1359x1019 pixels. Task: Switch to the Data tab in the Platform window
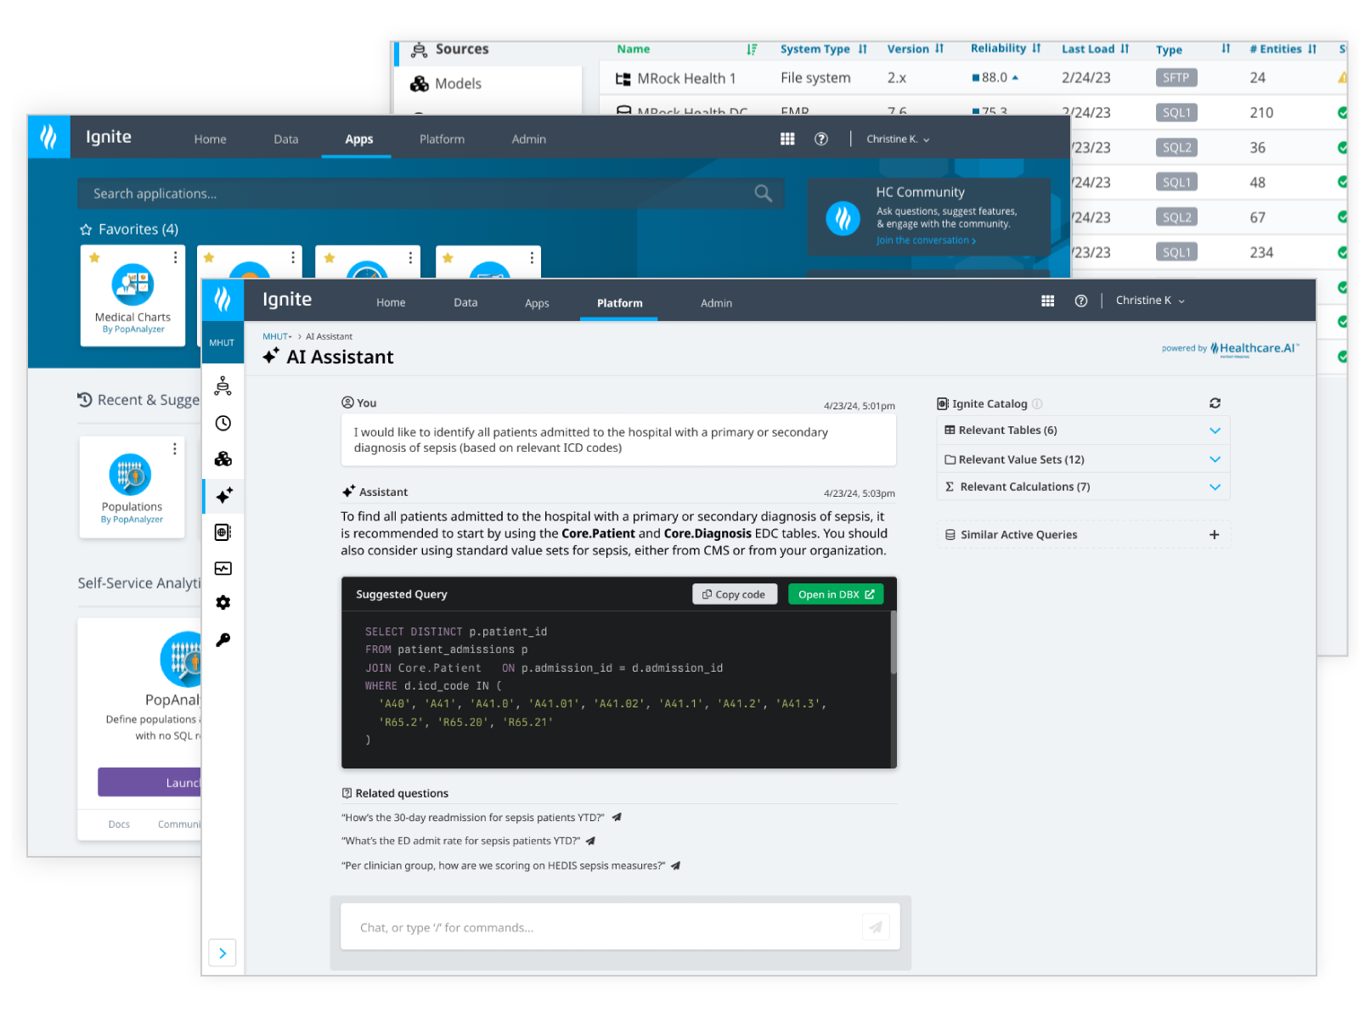tap(465, 302)
